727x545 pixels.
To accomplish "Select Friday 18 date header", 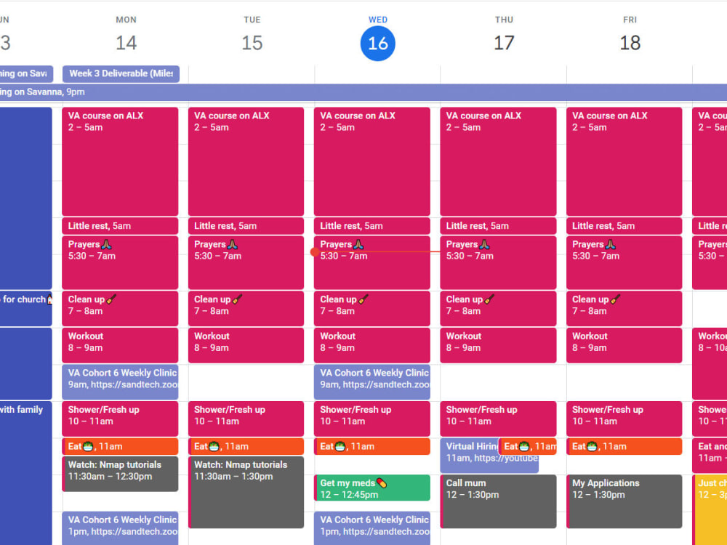I will click(630, 43).
